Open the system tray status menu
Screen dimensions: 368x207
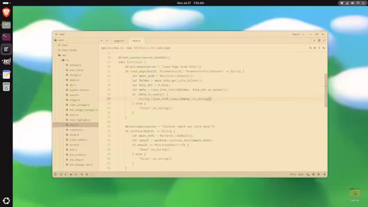coord(352,3)
